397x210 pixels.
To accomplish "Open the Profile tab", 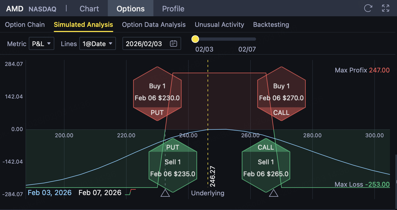I will click(173, 9).
